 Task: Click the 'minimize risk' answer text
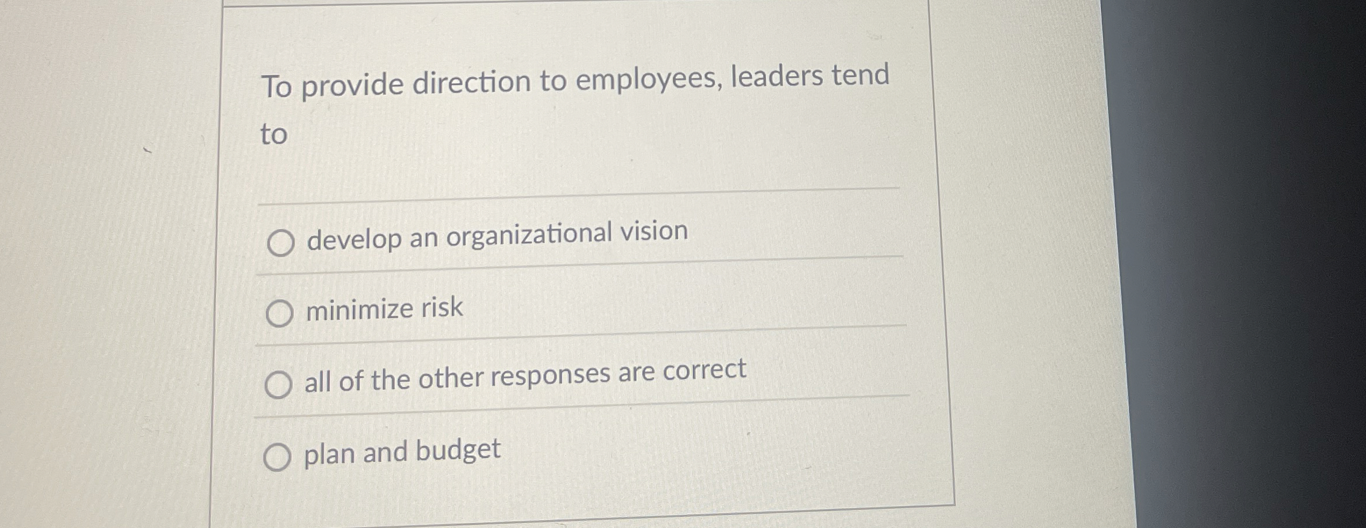pos(383,308)
